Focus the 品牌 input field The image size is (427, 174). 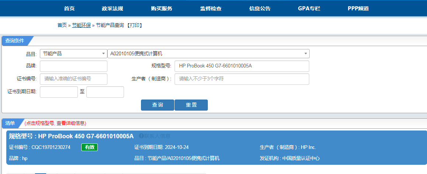73,66
